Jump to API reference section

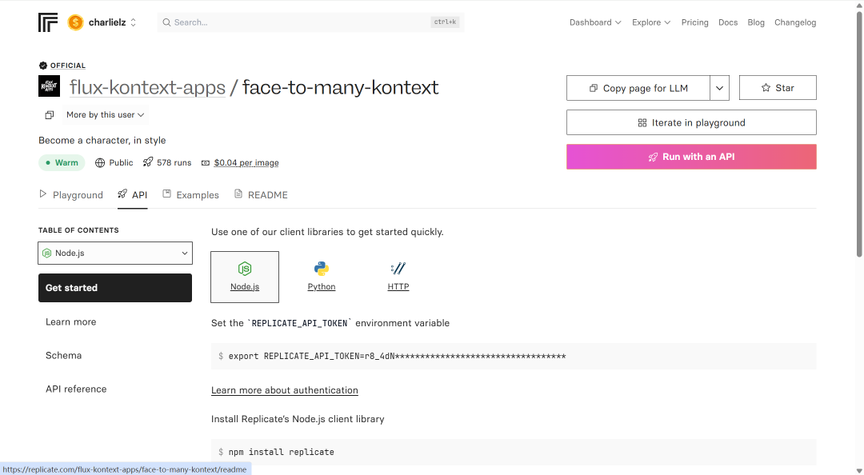(x=76, y=389)
